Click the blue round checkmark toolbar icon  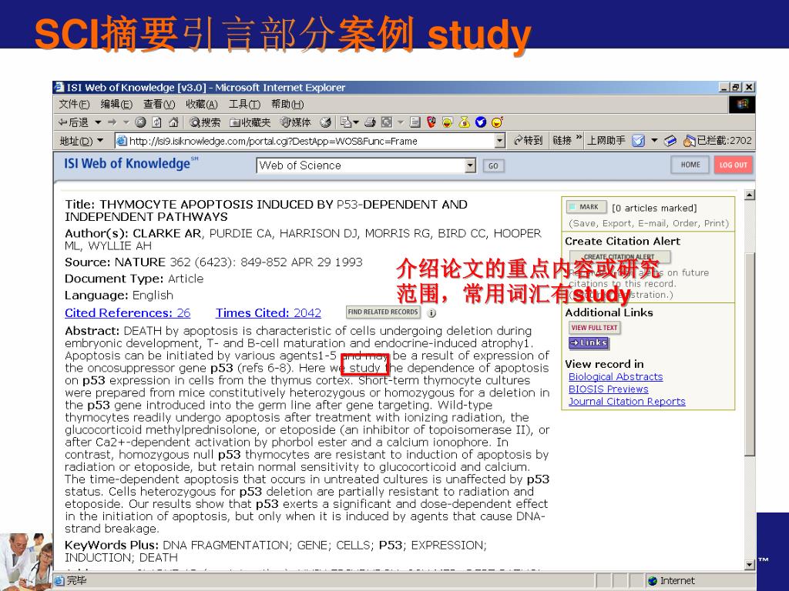pos(481,122)
